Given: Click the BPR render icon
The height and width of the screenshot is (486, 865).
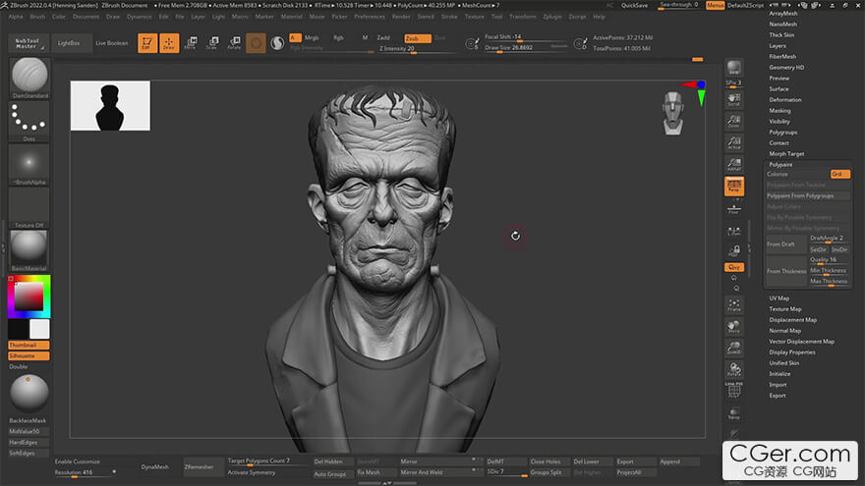Looking at the screenshot, I should [x=733, y=69].
